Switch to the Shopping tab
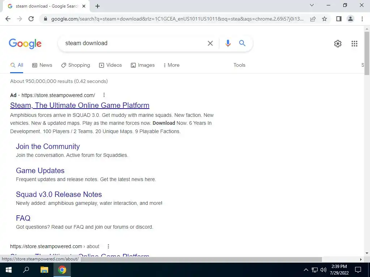Screen dimensions: 370x277 pos(75,65)
